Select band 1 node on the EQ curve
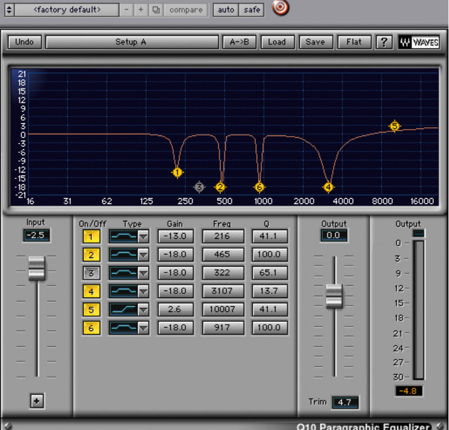449x430 pixels. [x=177, y=173]
